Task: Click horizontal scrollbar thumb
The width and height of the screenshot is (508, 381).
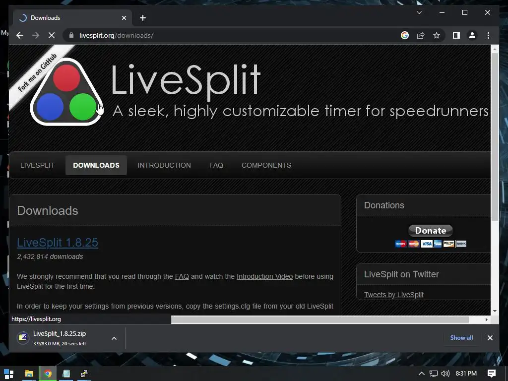Action: [x=320, y=319]
